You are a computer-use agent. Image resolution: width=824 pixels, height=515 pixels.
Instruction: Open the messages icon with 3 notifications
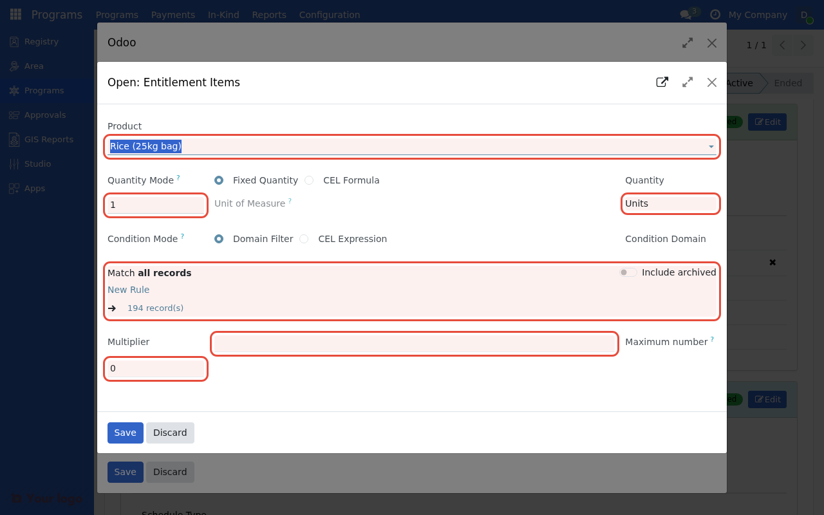pos(686,14)
